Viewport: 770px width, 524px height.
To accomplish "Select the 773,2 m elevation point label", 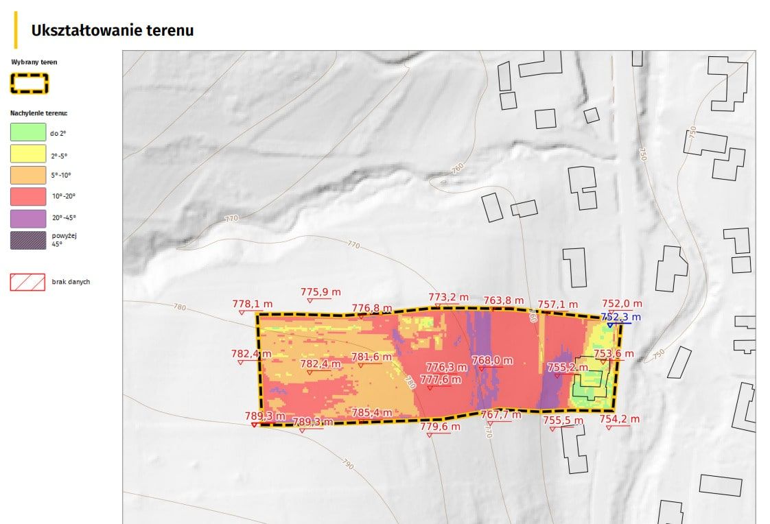I will pos(448,297).
